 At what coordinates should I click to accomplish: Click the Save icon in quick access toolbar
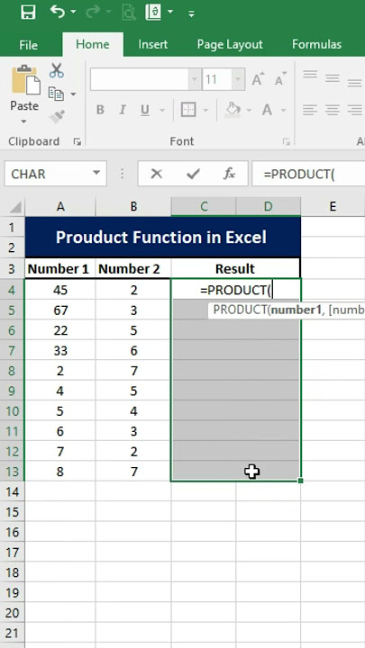[x=28, y=13]
